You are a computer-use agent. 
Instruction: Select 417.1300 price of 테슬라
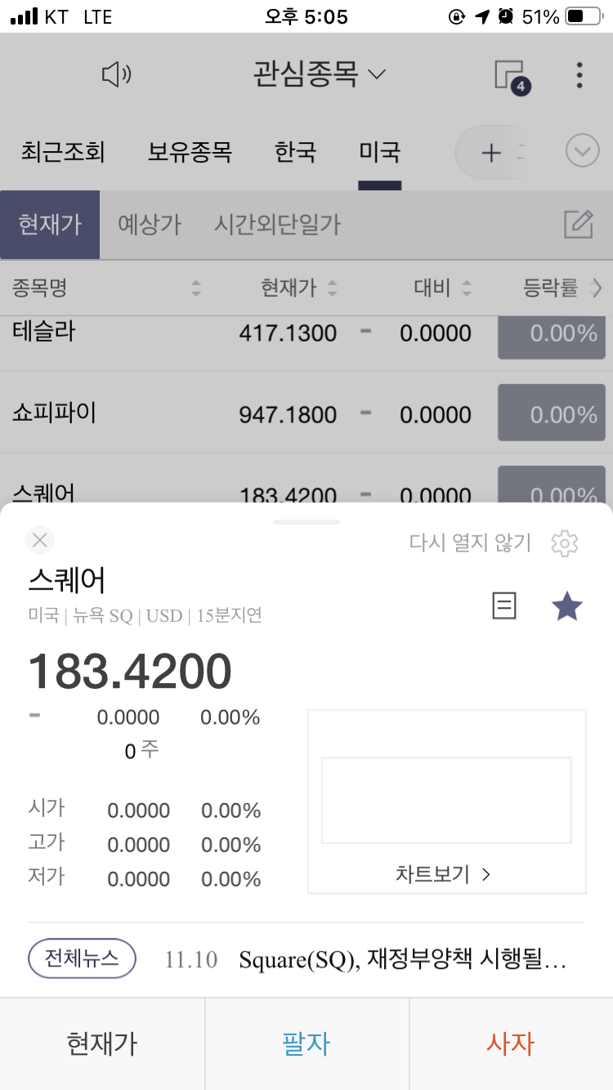click(x=288, y=333)
